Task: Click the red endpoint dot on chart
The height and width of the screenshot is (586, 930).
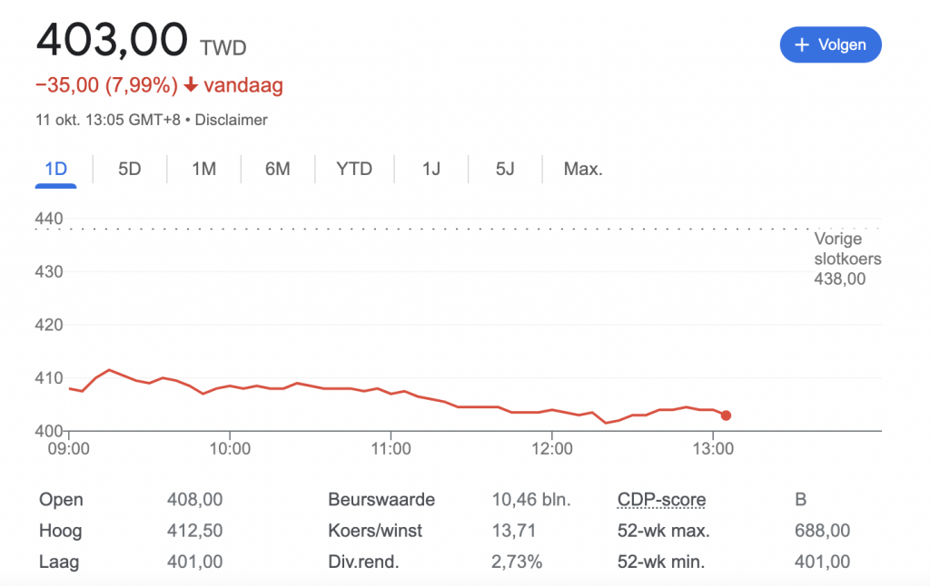Action: pos(726,415)
